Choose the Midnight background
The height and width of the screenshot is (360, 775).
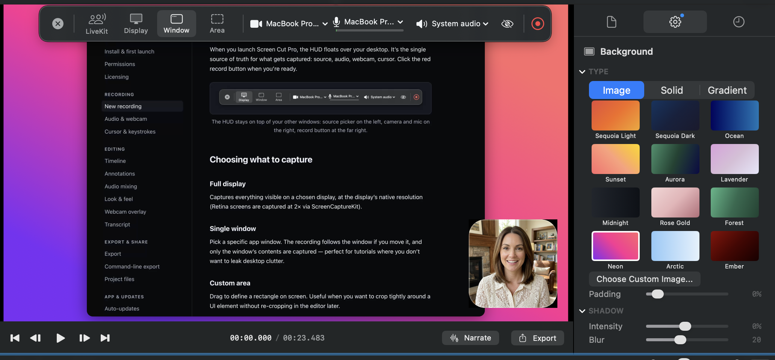tap(616, 202)
